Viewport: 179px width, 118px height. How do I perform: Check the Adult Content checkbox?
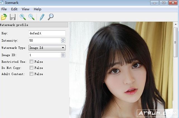32,74
